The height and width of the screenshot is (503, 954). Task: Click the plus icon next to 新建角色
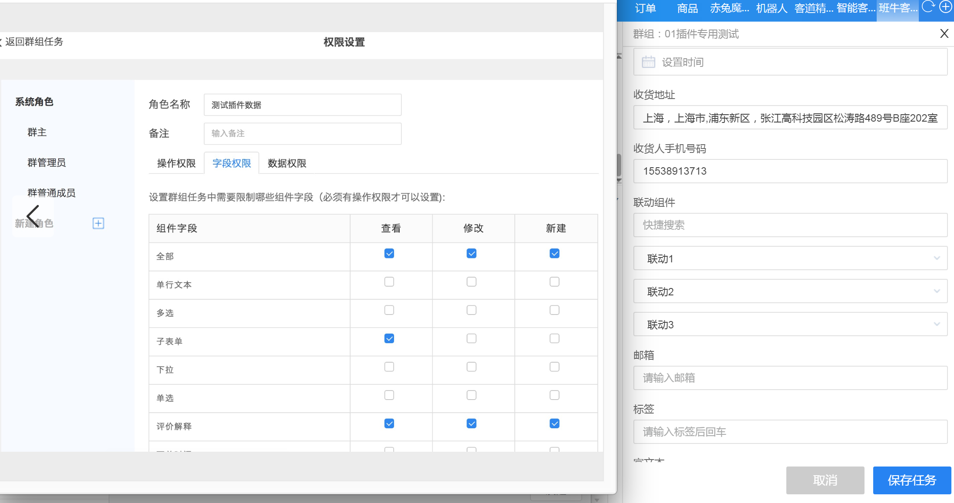click(98, 223)
